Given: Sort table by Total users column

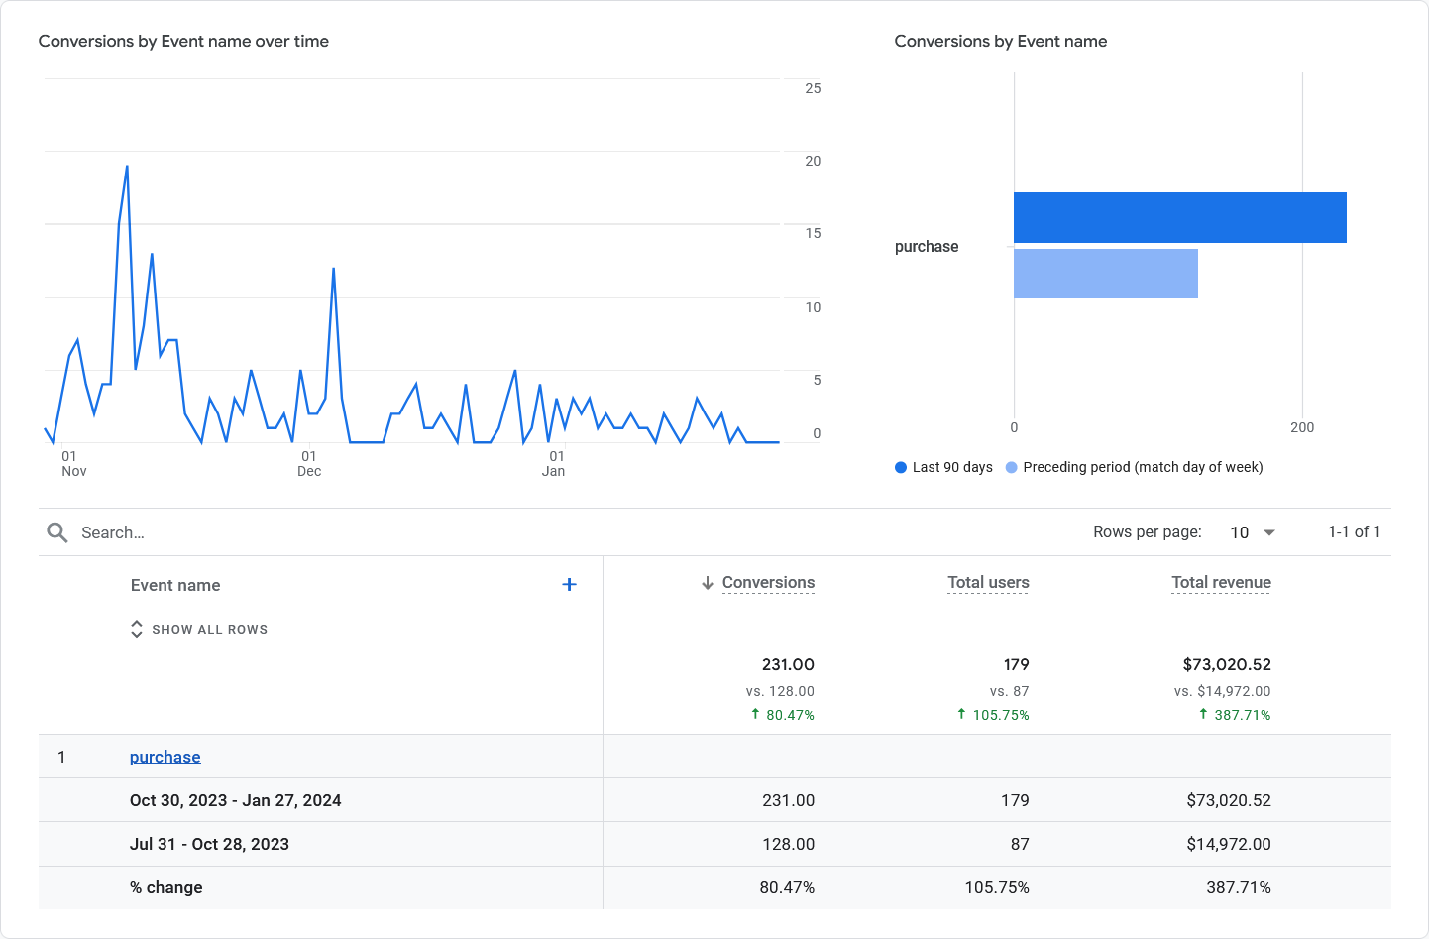Looking at the screenshot, I should 988,583.
